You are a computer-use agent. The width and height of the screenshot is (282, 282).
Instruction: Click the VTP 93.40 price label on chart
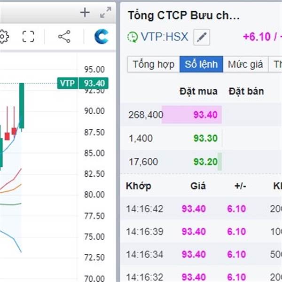(83, 83)
